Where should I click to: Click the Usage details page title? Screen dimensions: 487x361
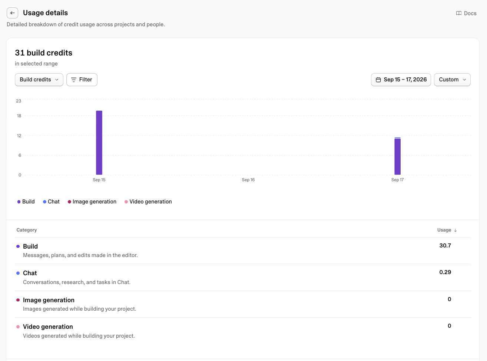tap(46, 13)
